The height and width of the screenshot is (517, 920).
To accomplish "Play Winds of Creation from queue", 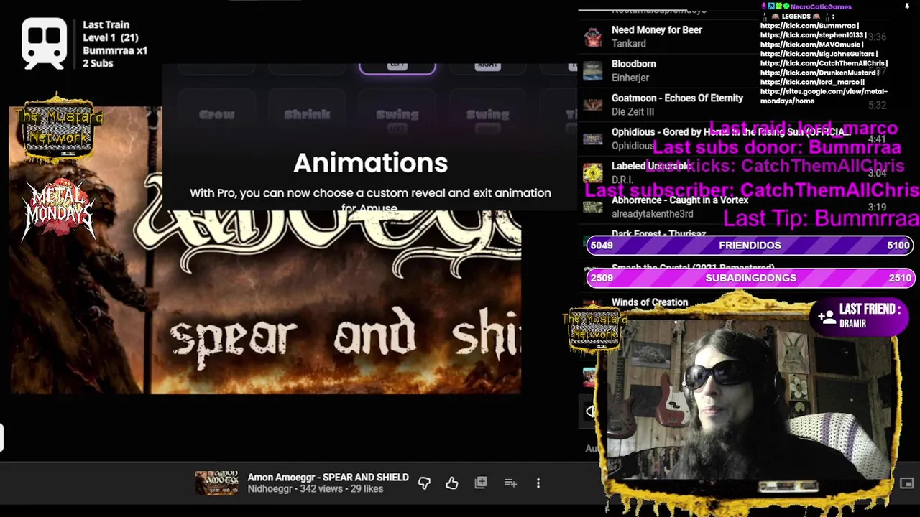I will [650, 302].
